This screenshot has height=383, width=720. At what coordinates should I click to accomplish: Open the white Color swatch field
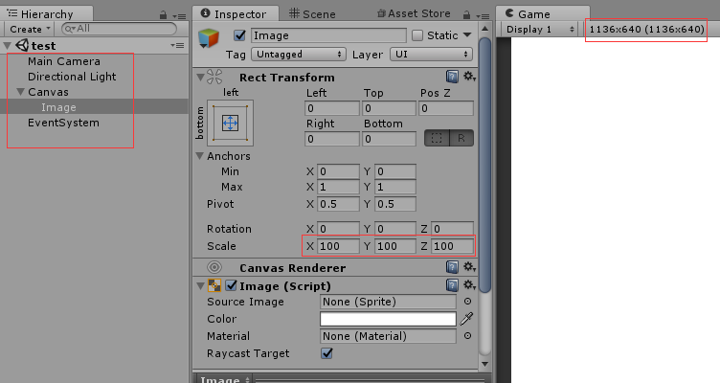tap(388, 319)
